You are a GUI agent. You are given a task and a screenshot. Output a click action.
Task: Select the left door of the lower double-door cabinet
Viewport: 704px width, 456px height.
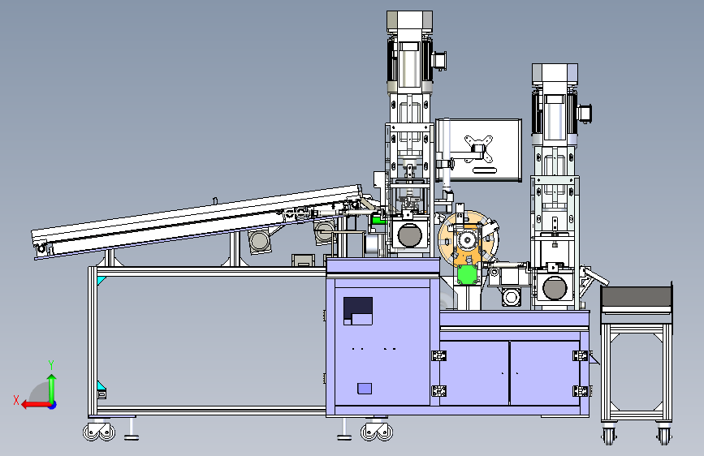click(x=474, y=373)
